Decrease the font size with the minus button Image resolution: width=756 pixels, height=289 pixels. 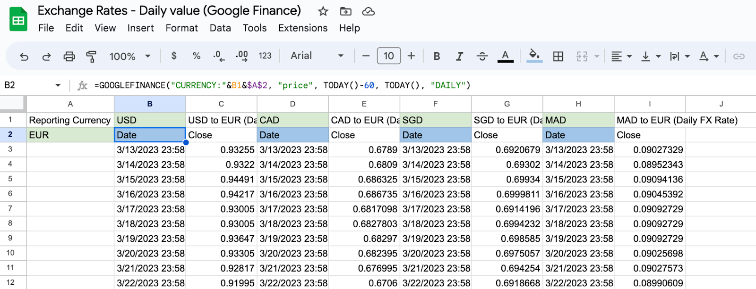(366, 56)
